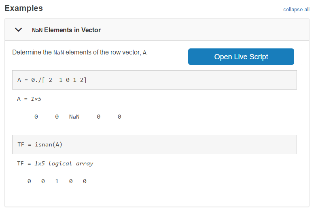Image resolution: width=316 pixels, height=213 pixels.
Task: Click 'row vector' in the description sentence
Action: [125, 52]
